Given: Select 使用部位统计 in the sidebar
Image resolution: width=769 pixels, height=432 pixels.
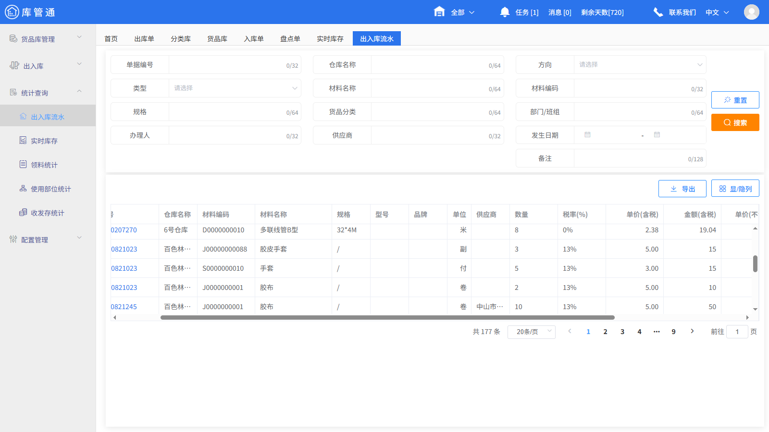Looking at the screenshot, I should (x=50, y=189).
